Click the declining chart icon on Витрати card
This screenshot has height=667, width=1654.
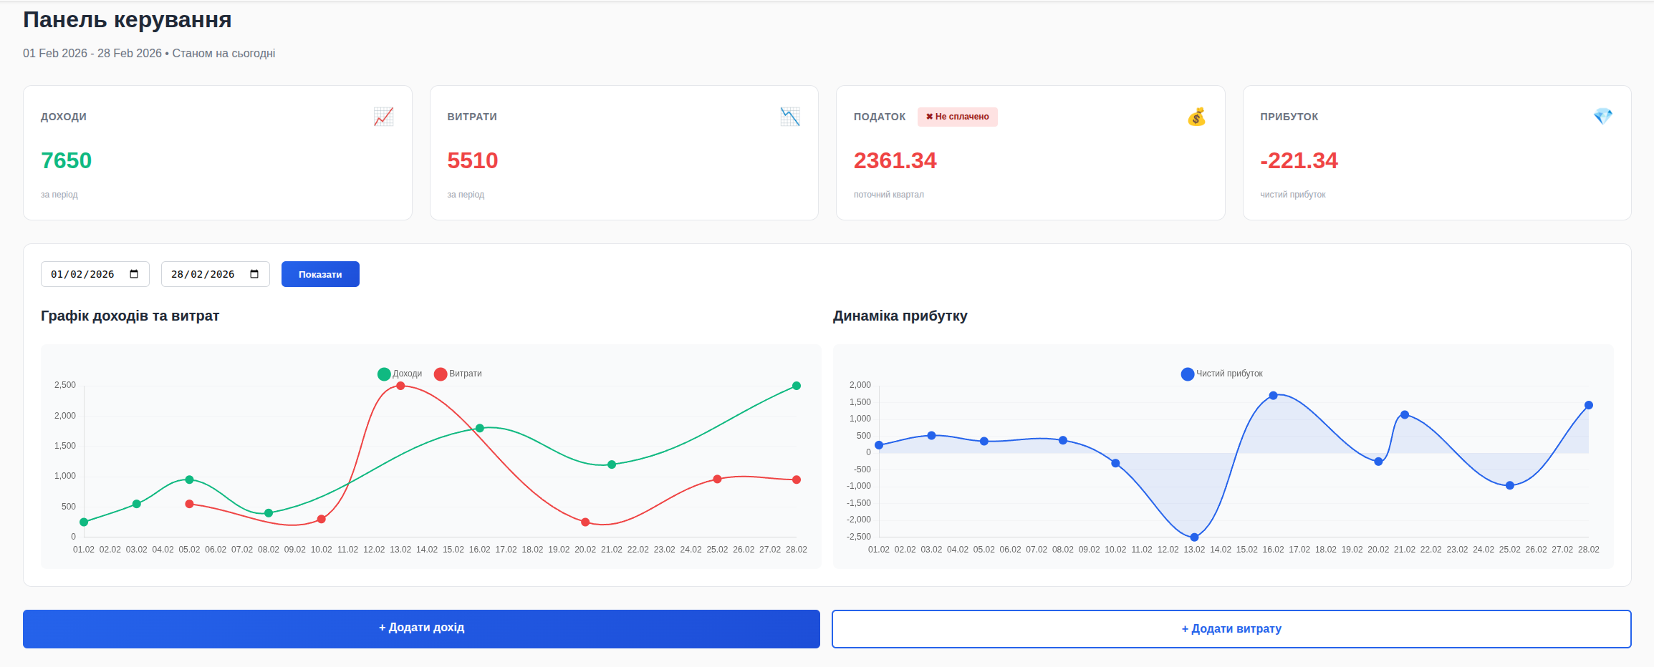tap(789, 116)
